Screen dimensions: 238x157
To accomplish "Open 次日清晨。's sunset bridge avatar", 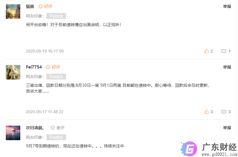I will point(13,133).
